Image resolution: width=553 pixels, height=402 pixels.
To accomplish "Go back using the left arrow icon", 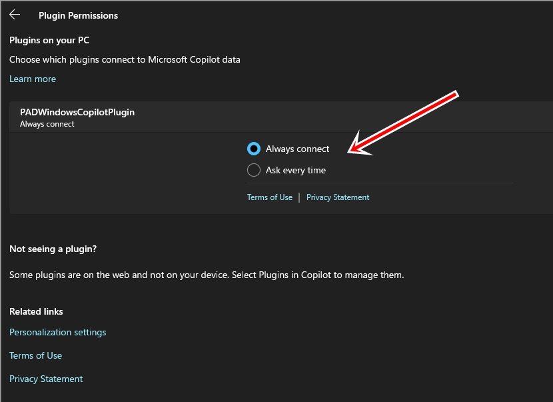I will tap(15, 15).
